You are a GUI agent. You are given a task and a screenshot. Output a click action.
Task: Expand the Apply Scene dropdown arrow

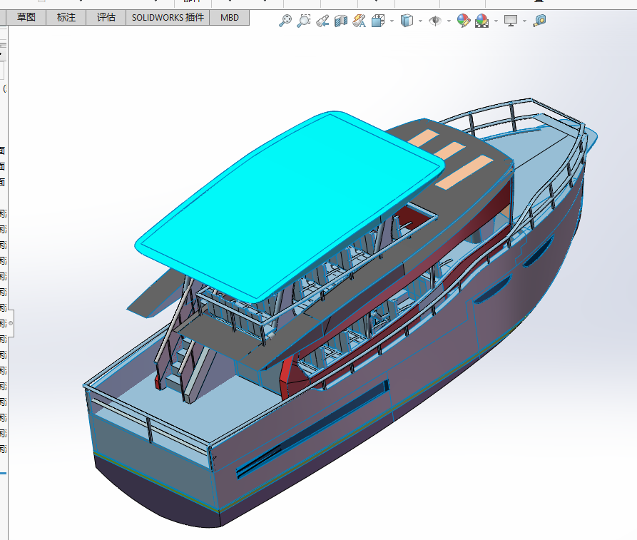[495, 21]
